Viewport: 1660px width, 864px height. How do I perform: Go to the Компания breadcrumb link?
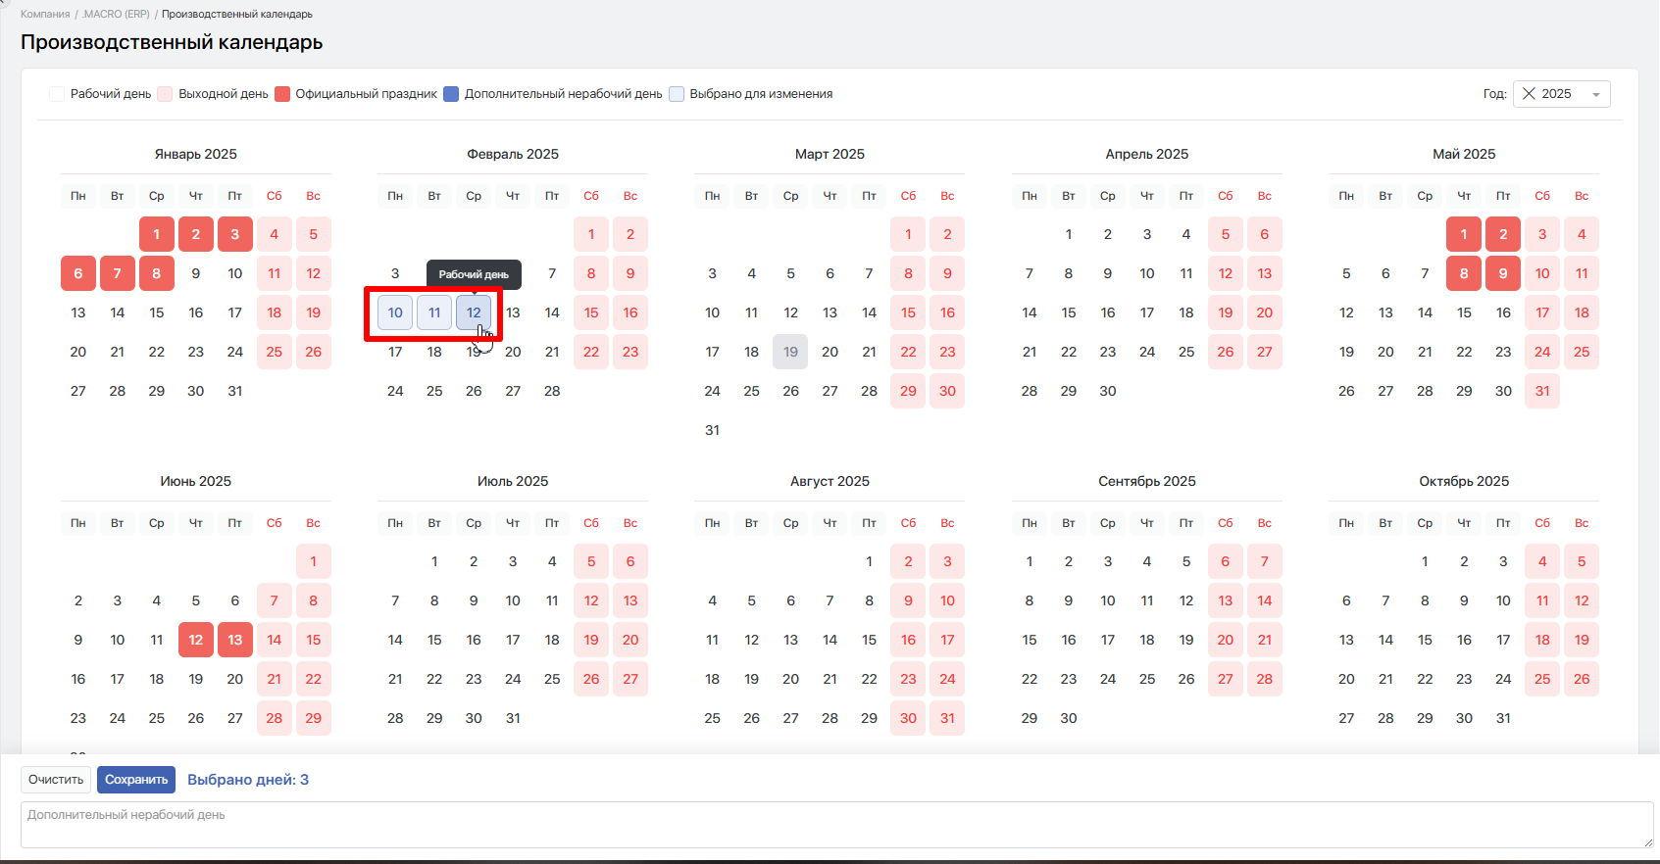tap(45, 15)
